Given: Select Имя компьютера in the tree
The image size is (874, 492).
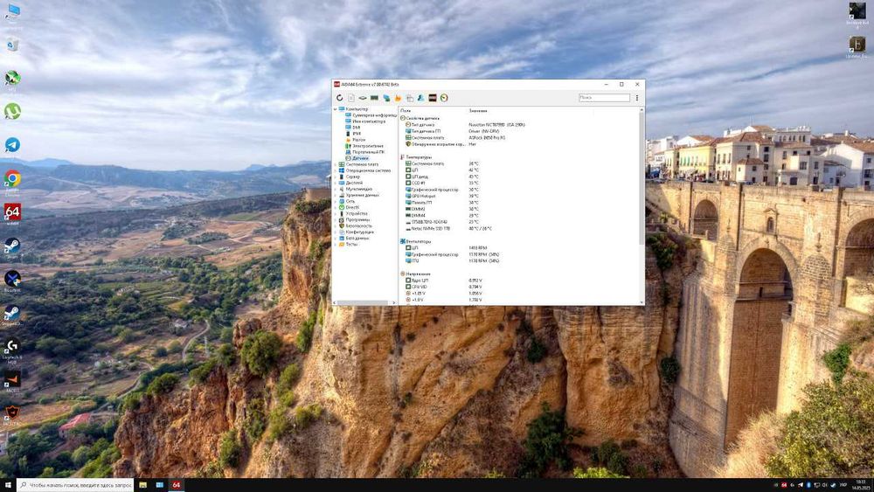Looking at the screenshot, I should click(365, 121).
